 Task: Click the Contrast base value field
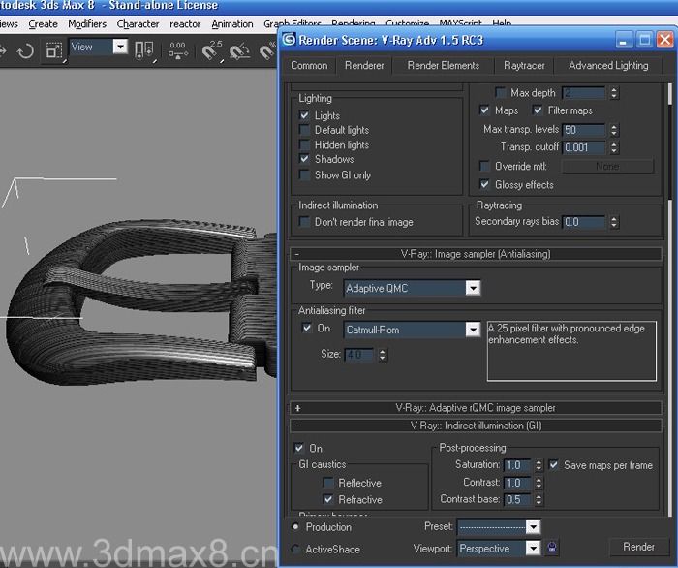517,499
